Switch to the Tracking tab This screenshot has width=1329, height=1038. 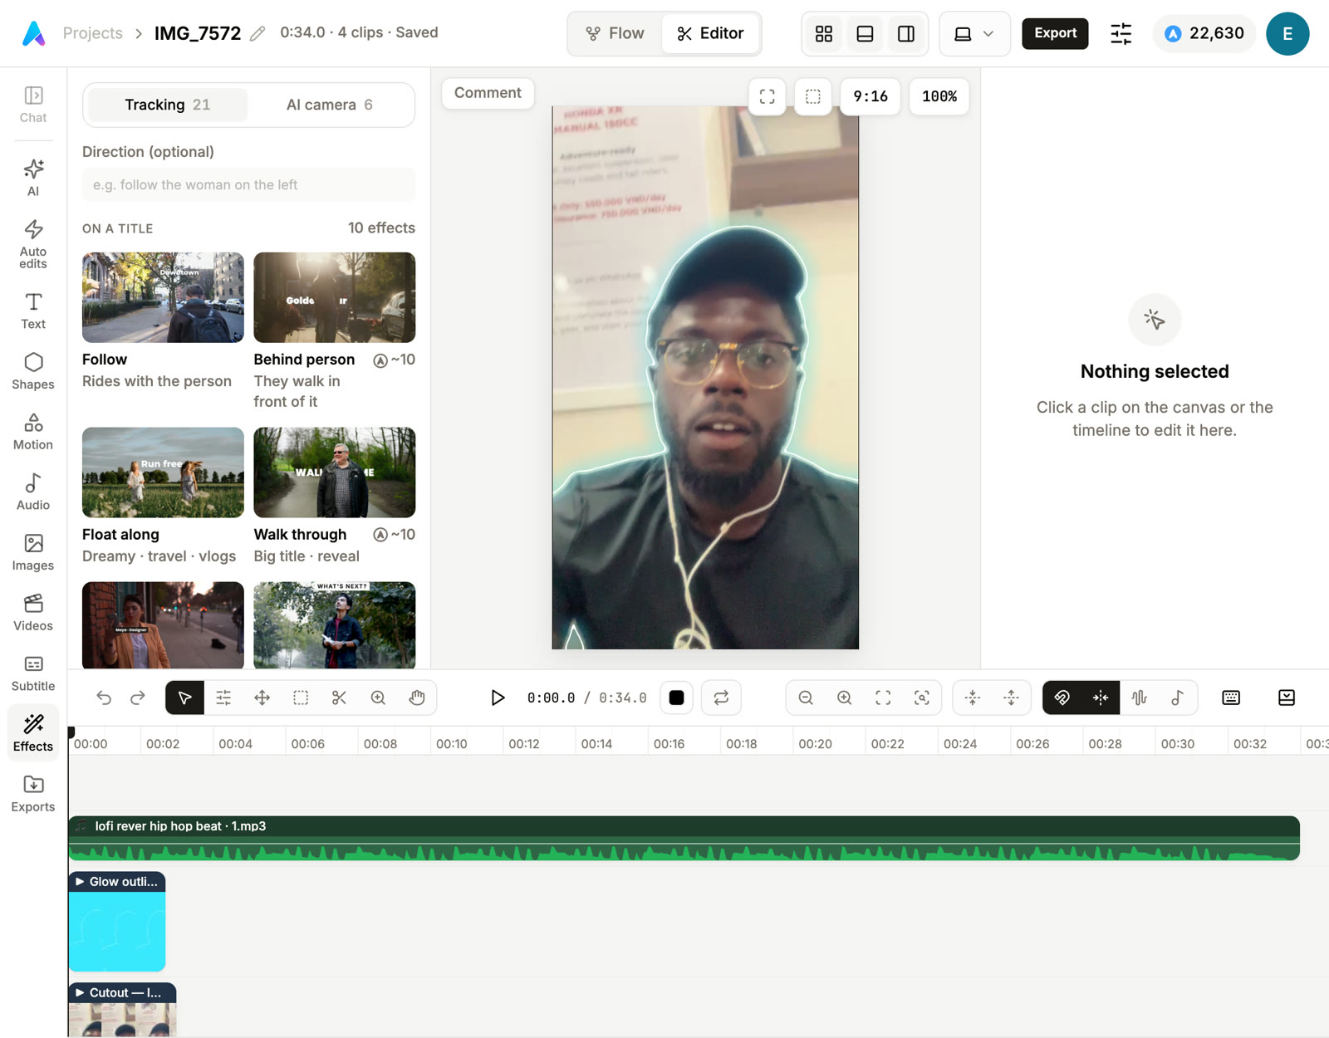point(168,105)
